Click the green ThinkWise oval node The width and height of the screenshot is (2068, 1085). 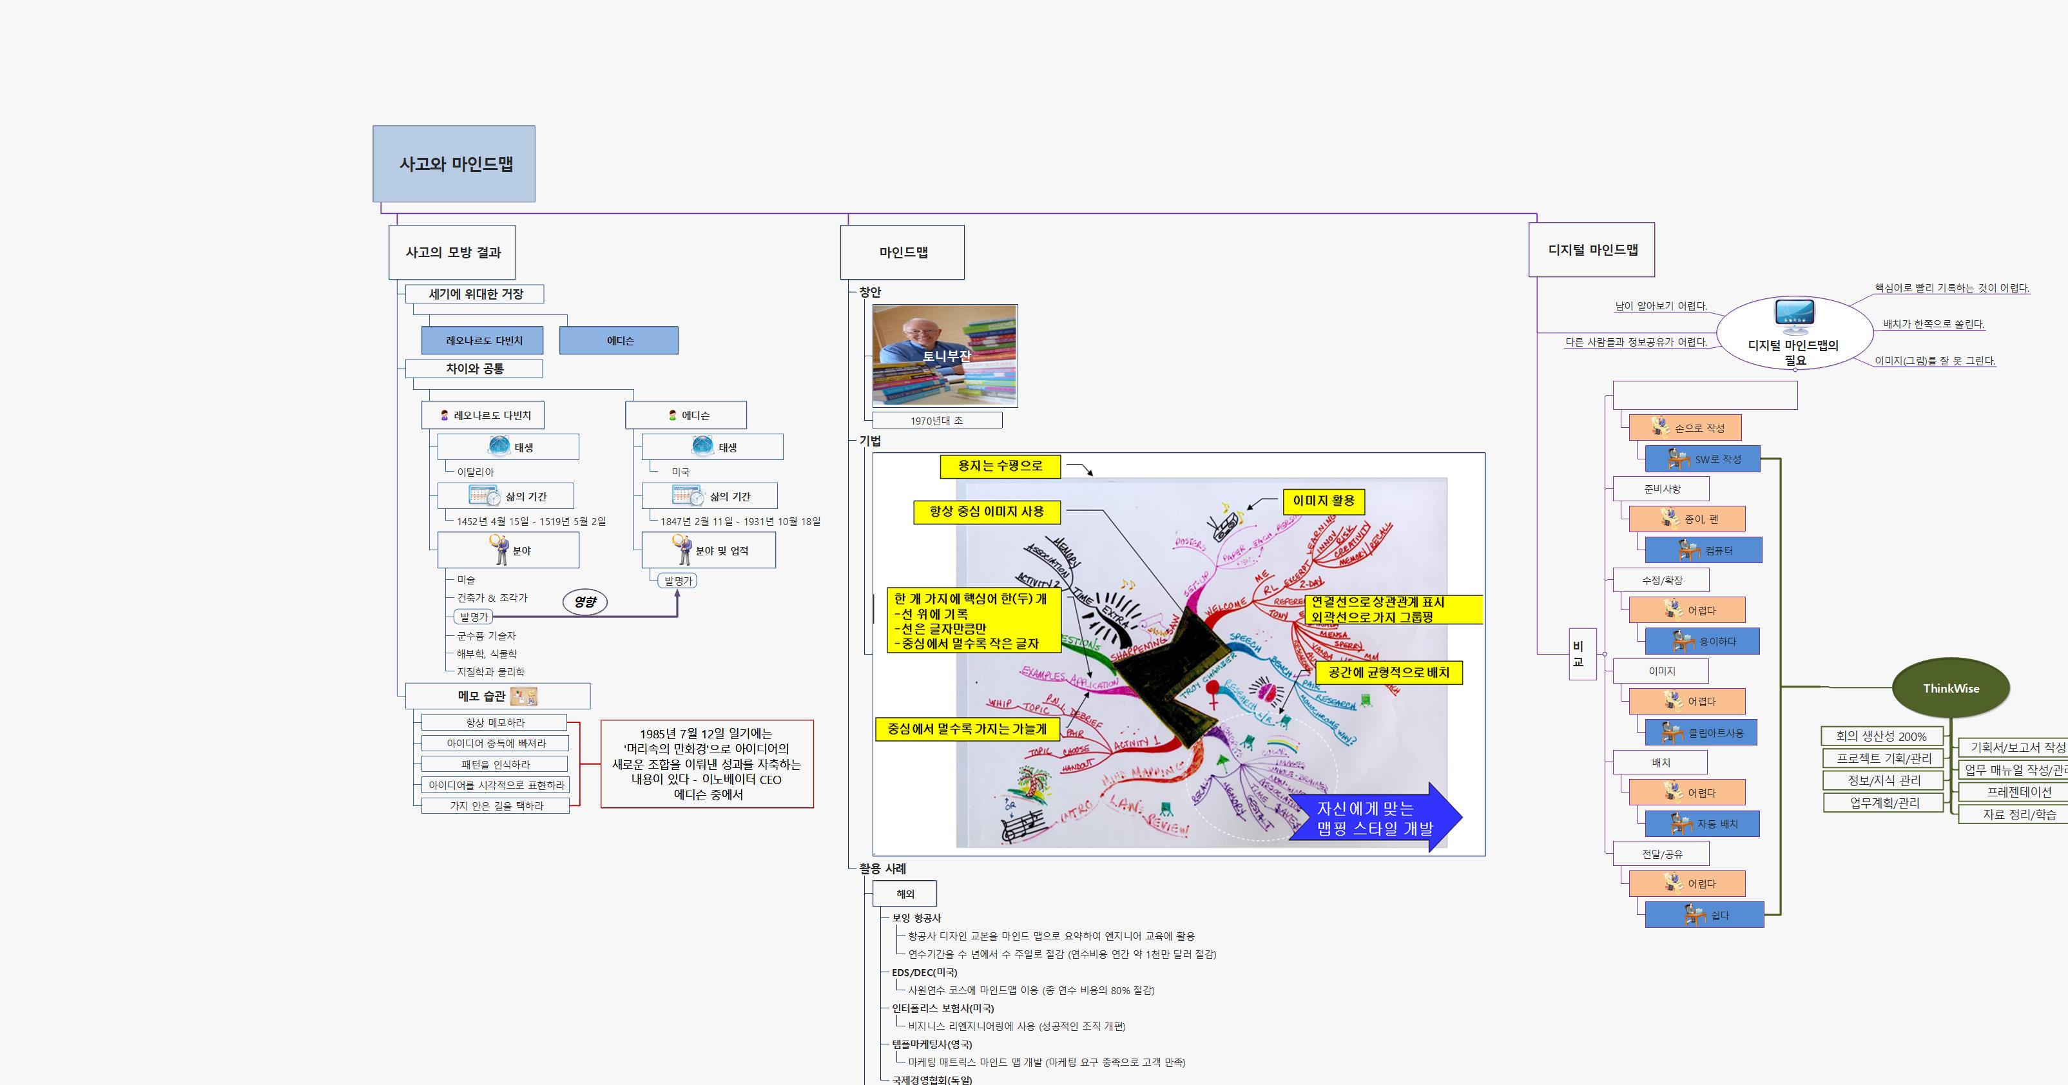1950,687
